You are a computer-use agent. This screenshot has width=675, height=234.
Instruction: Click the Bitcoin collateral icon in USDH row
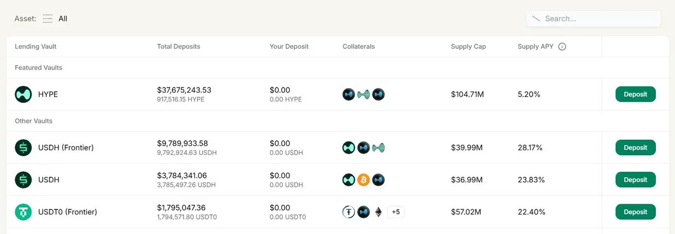[x=363, y=180]
